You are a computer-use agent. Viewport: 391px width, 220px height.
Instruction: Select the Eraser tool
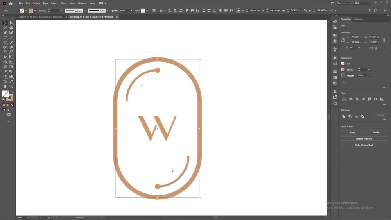point(11,47)
